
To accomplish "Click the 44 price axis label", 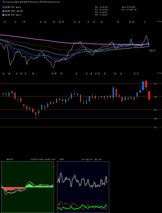I will click(x=155, y=97).
